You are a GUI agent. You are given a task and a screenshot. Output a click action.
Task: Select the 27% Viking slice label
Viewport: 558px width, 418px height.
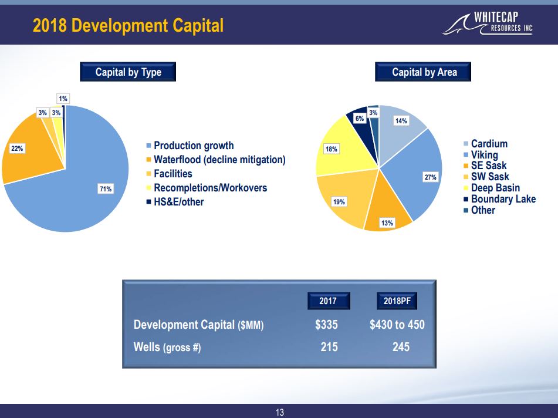(431, 176)
